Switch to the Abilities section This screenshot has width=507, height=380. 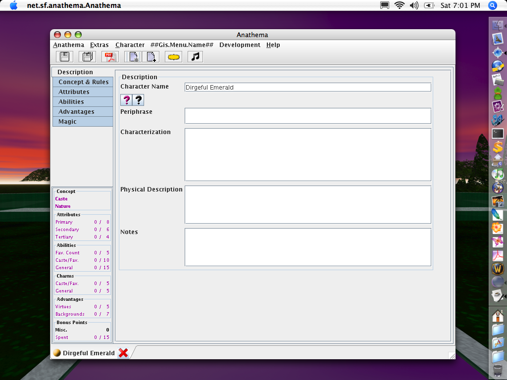[83, 102]
